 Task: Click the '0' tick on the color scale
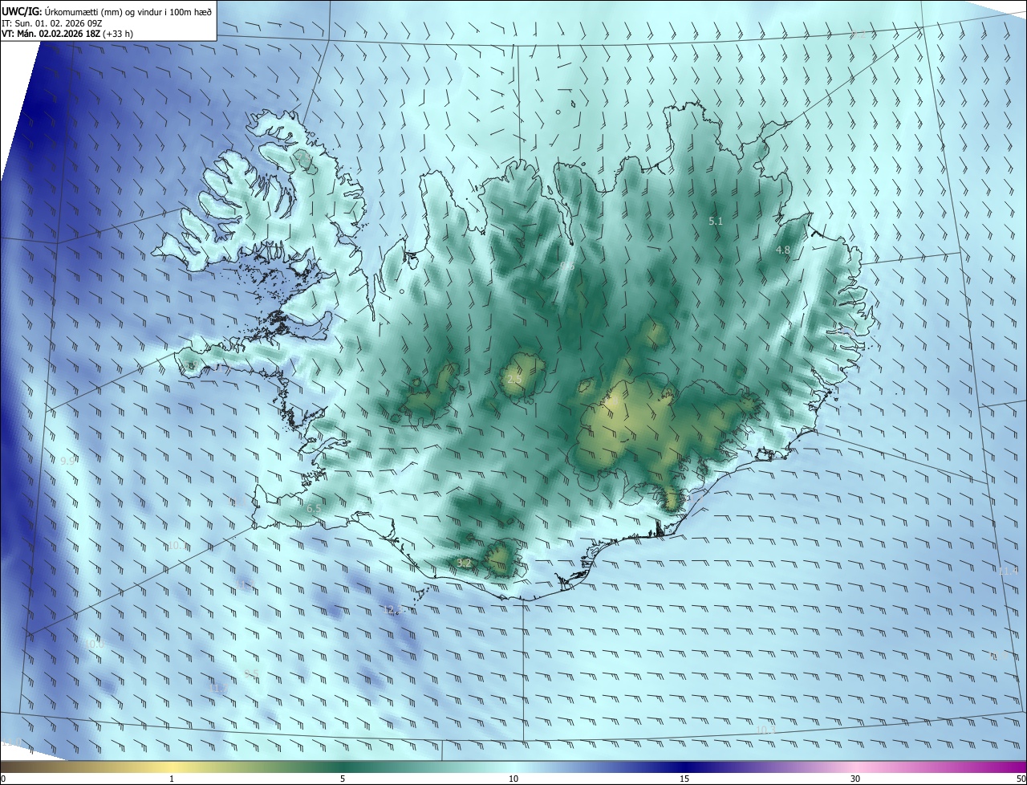click(x=3, y=779)
